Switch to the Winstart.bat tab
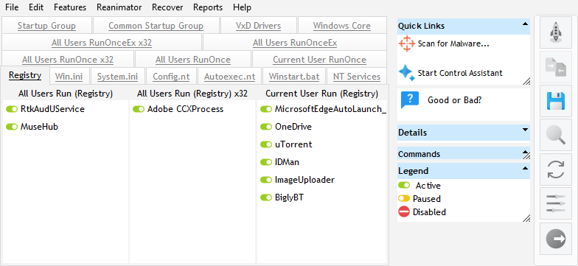The width and height of the screenshot is (578, 266). 294,77
